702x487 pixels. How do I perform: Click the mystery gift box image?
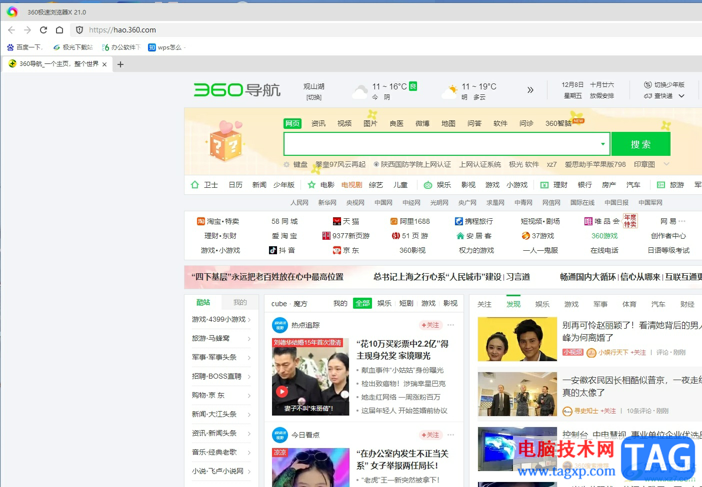point(225,141)
